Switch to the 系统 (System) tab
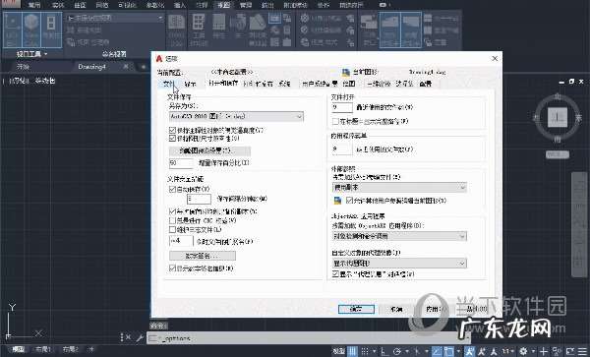The image size is (590, 357). pos(284,84)
